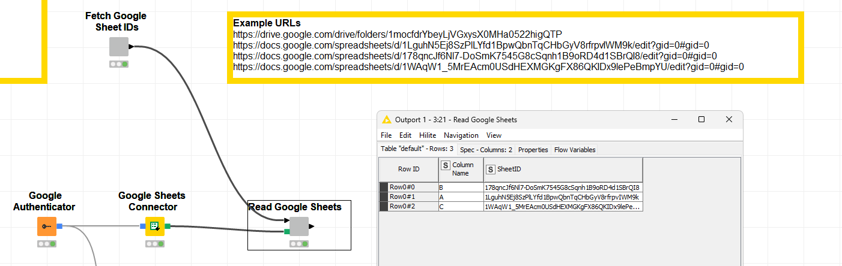
Task: Open the Navigation menu
Action: (x=461, y=135)
